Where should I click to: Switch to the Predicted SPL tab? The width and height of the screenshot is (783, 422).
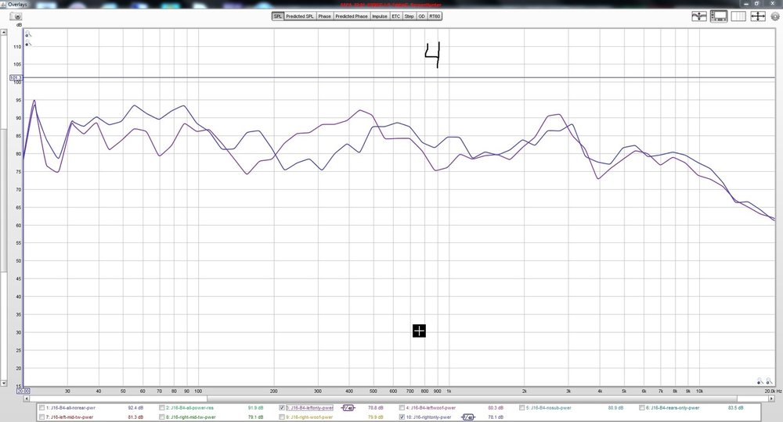coord(300,16)
